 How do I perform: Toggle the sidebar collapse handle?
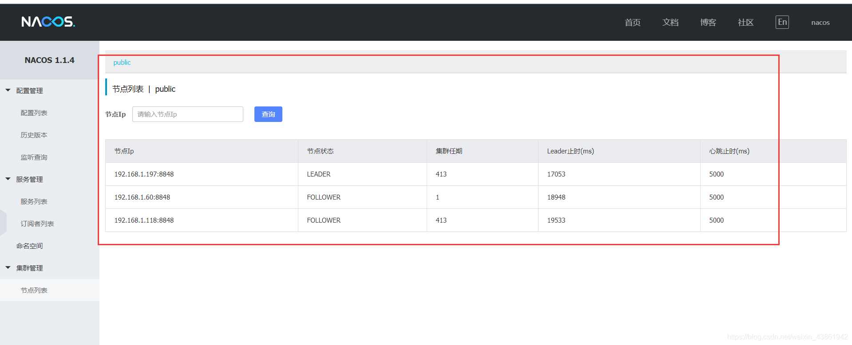[x=3, y=222]
